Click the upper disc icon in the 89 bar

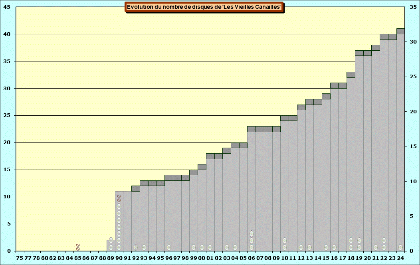tap(111, 240)
